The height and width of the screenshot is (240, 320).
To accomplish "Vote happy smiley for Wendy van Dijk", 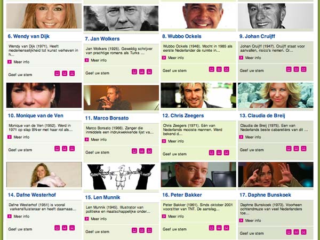I will [x=57, y=73].
